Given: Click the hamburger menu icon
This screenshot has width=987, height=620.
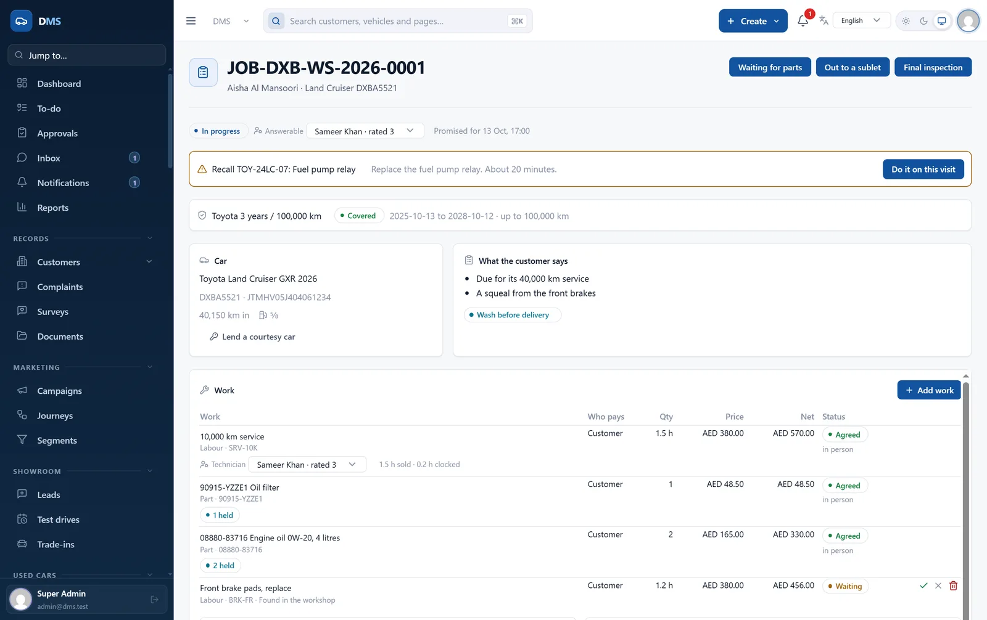Looking at the screenshot, I should [191, 21].
